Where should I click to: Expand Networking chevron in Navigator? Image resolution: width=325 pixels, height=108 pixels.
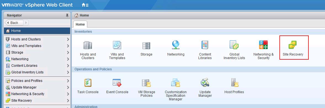click(68, 59)
